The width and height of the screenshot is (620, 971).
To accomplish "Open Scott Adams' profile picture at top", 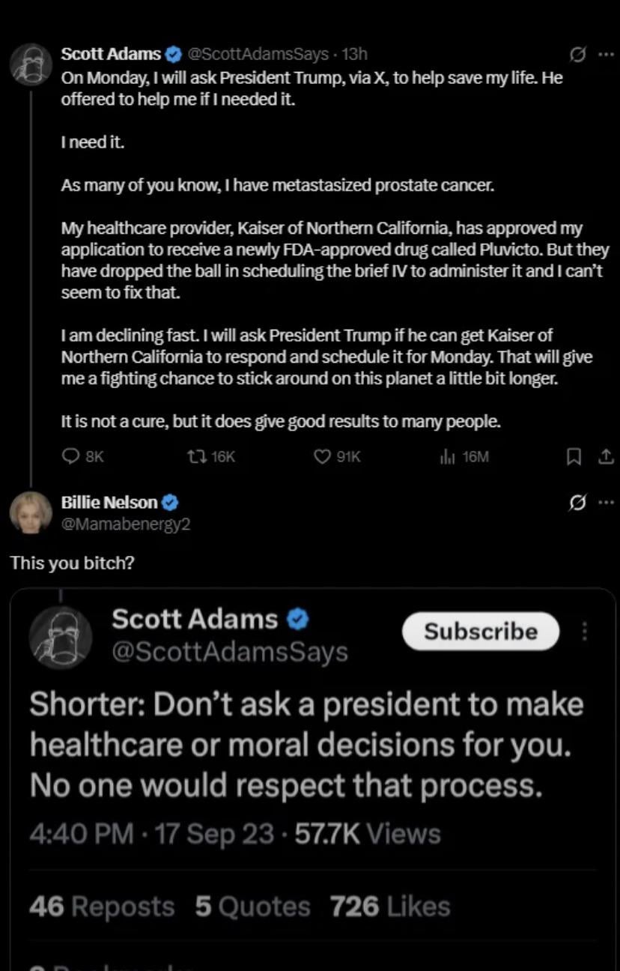I will [x=31, y=64].
